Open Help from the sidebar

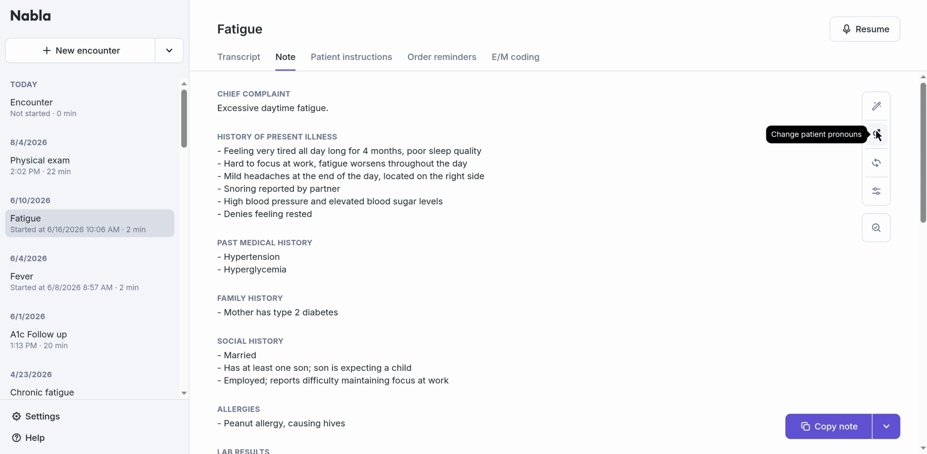point(29,438)
